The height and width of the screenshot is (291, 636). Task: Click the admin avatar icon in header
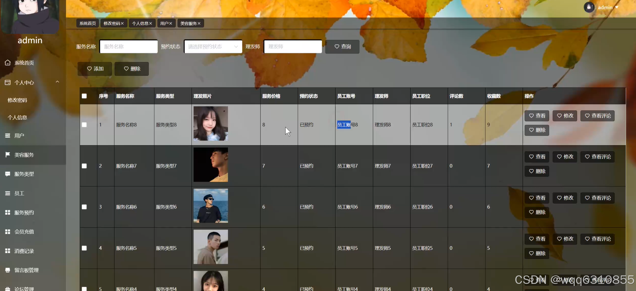[x=589, y=7]
